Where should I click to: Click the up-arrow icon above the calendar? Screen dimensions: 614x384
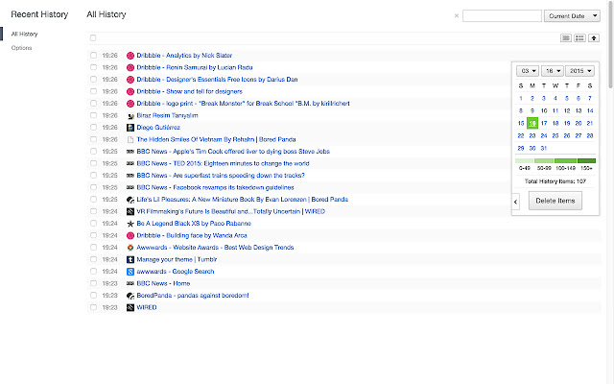pos(593,38)
